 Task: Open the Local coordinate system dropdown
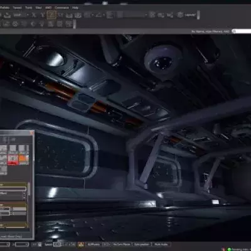pos(21,15)
